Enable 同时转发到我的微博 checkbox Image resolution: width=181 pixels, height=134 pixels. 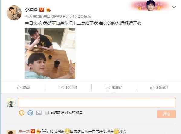coord(47,113)
